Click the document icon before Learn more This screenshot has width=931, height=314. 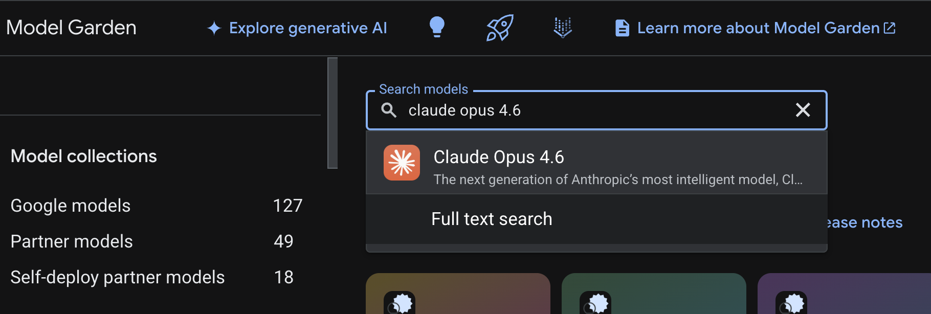pyautogui.click(x=622, y=28)
